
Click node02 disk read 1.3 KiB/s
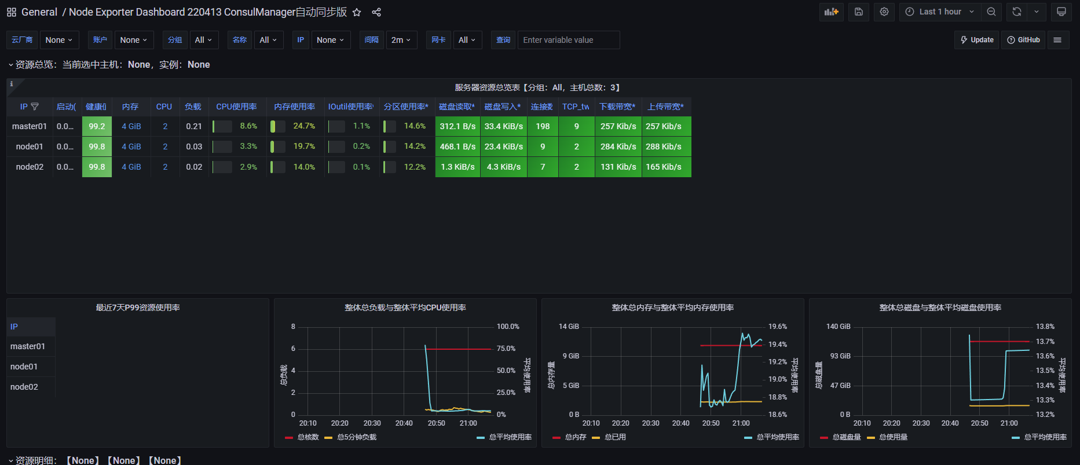(x=457, y=167)
